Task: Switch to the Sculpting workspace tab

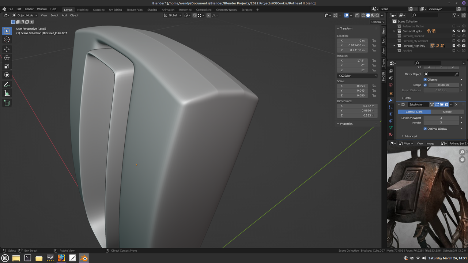Action: [x=98, y=9]
